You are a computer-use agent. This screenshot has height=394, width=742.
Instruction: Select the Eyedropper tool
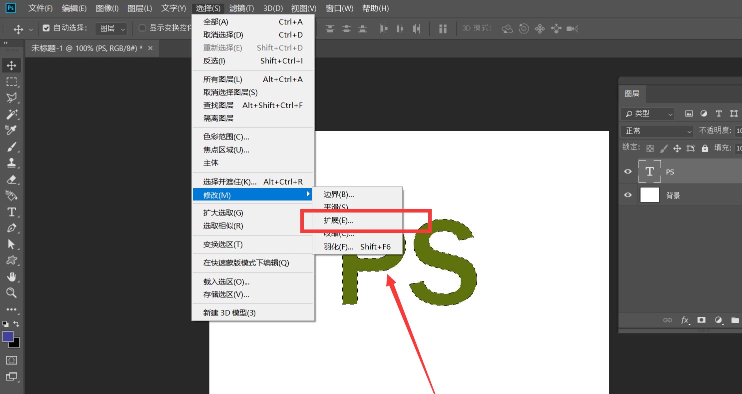pyautogui.click(x=11, y=130)
